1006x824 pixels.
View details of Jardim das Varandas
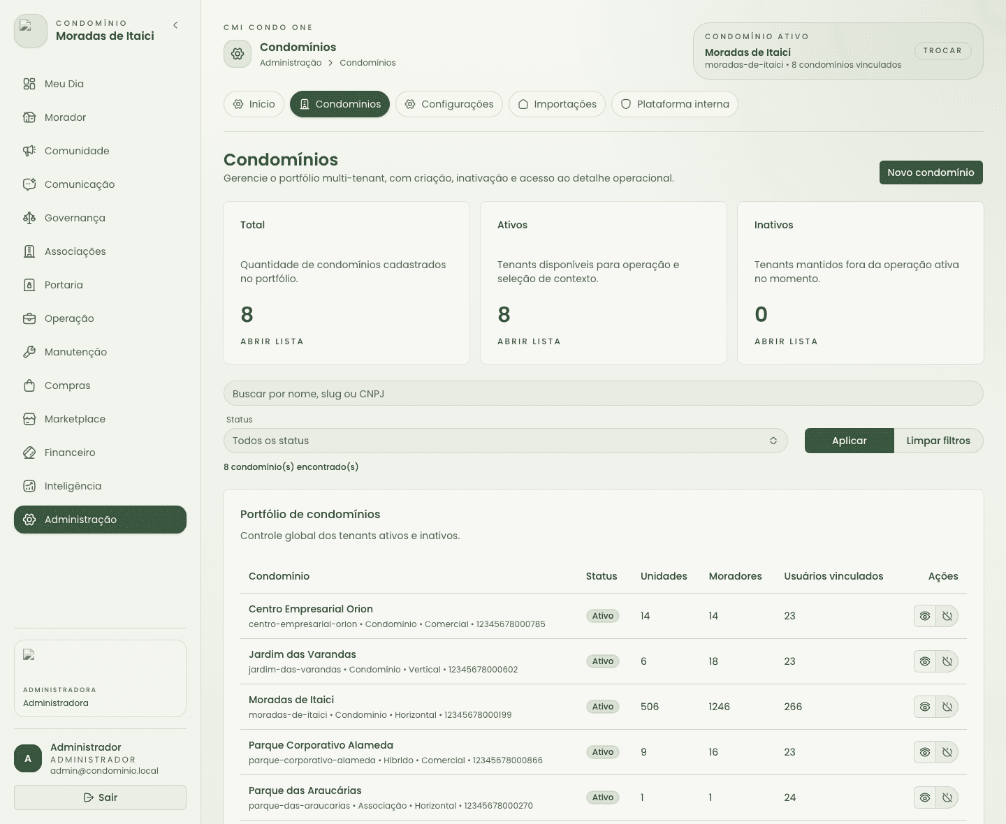coord(925,661)
